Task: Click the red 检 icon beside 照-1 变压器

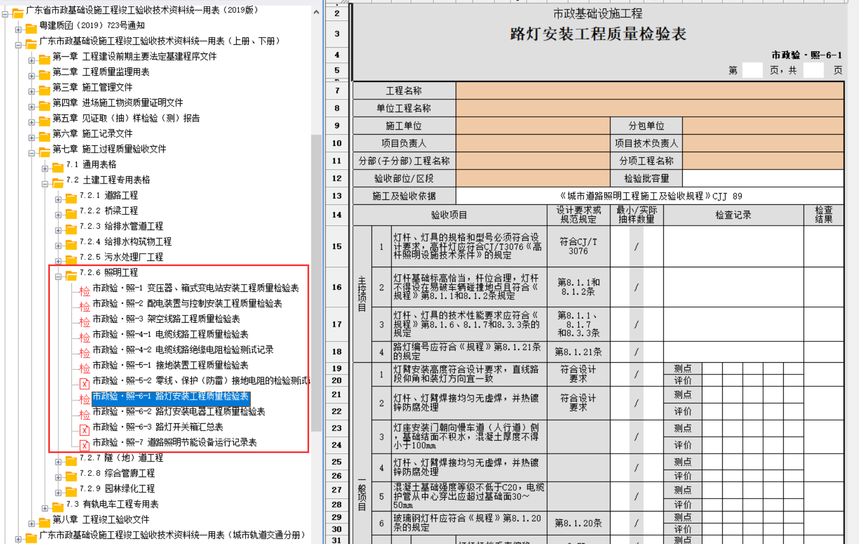Action: tap(84, 291)
